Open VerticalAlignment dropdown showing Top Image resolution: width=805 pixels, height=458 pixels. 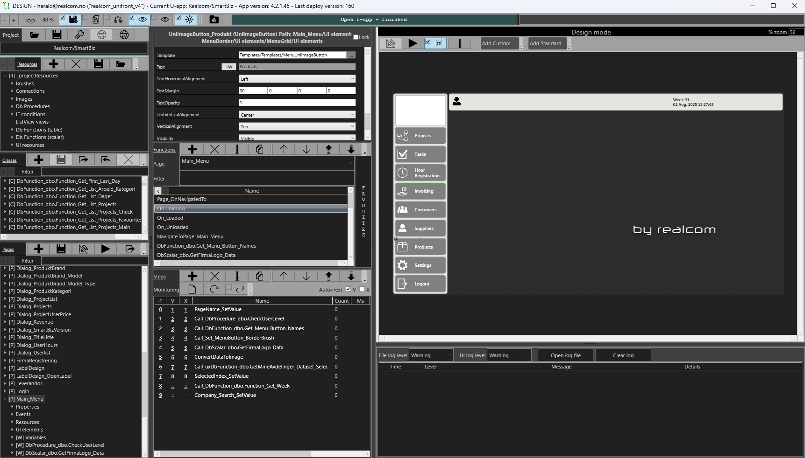pos(297,126)
